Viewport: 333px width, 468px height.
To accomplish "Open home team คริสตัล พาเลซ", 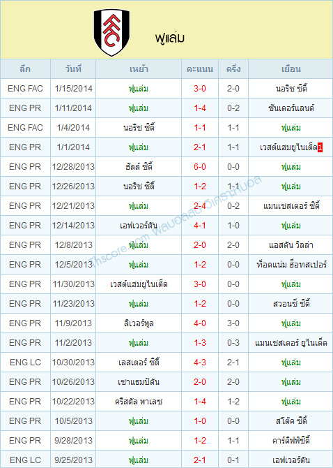I will [139, 402].
